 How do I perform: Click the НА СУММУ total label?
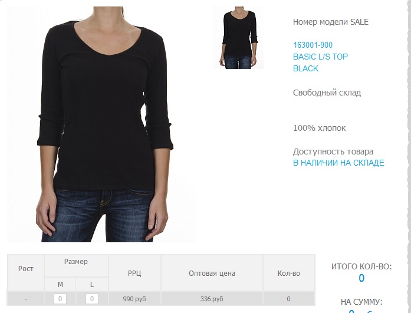tap(361, 302)
